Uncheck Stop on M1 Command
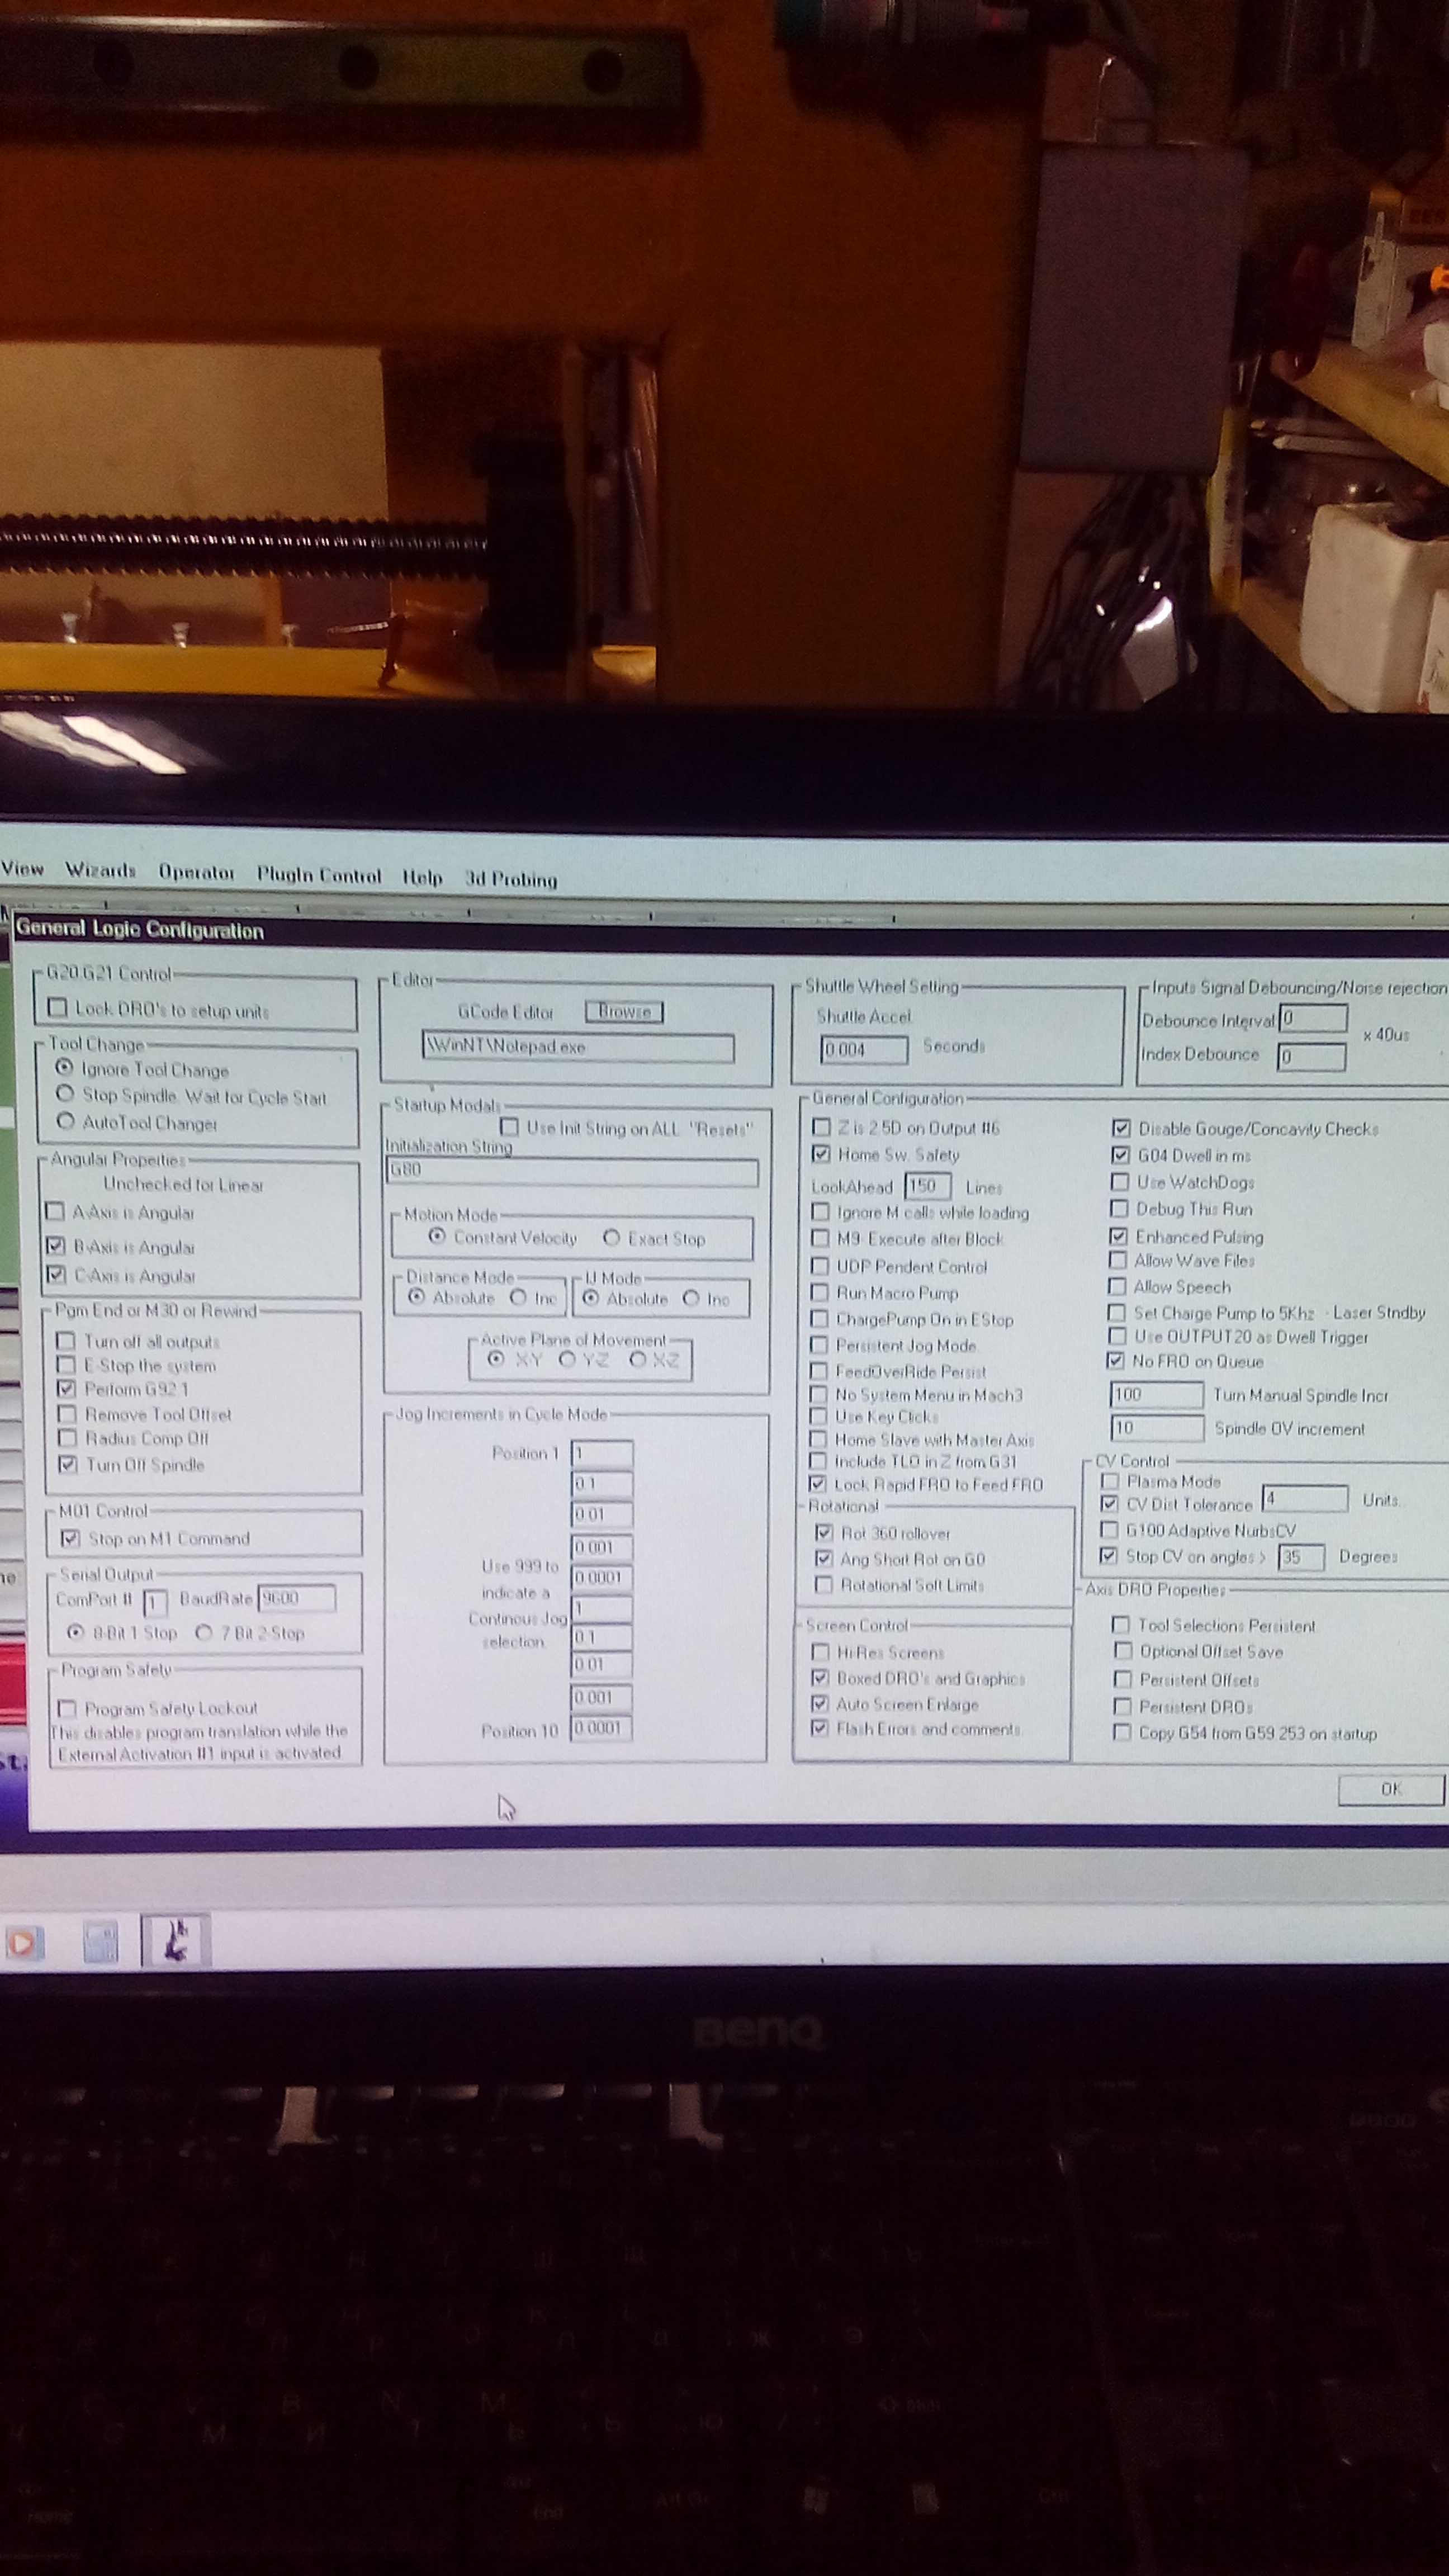The height and width of the screenshot is (2576, 1449). (x=70, y=1538)
